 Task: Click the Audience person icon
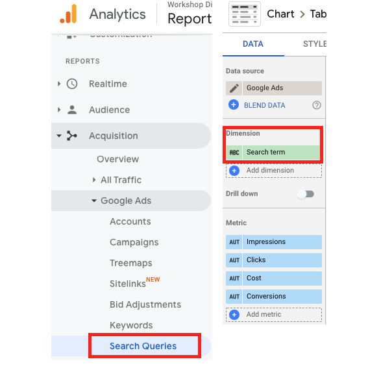pos(72,110)
